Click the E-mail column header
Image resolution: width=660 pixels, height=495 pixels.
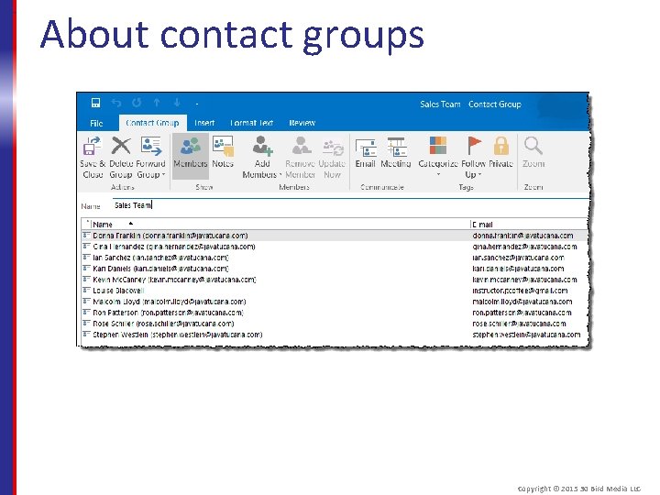[529, 225]
